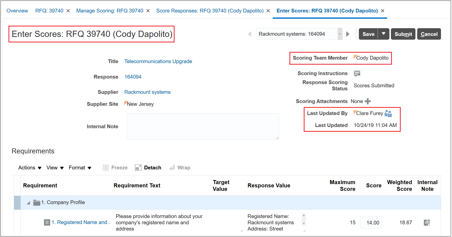452x237 pixels.
Task: Open the Scoring Instructions icon
Action: (x=357, y=73)
